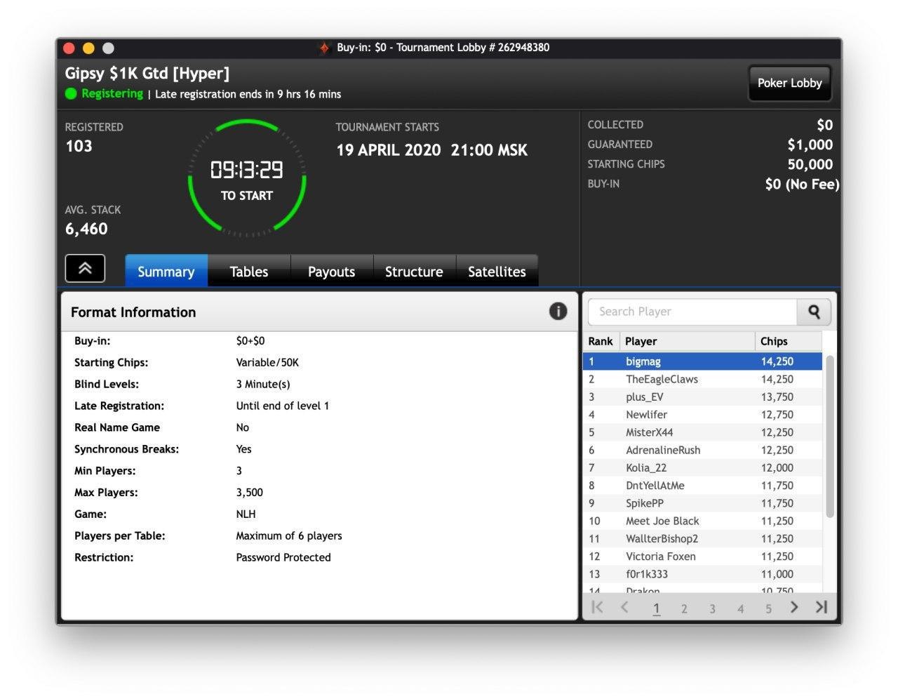Sort list by Rank column header

coord(601,341)
